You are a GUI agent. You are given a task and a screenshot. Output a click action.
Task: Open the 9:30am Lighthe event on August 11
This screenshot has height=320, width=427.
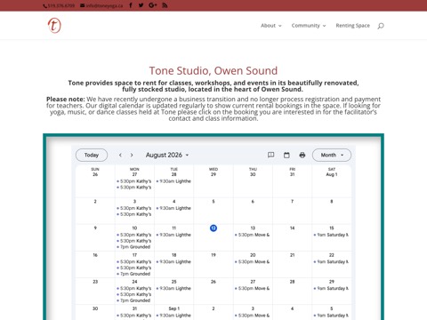coord(173,235)
